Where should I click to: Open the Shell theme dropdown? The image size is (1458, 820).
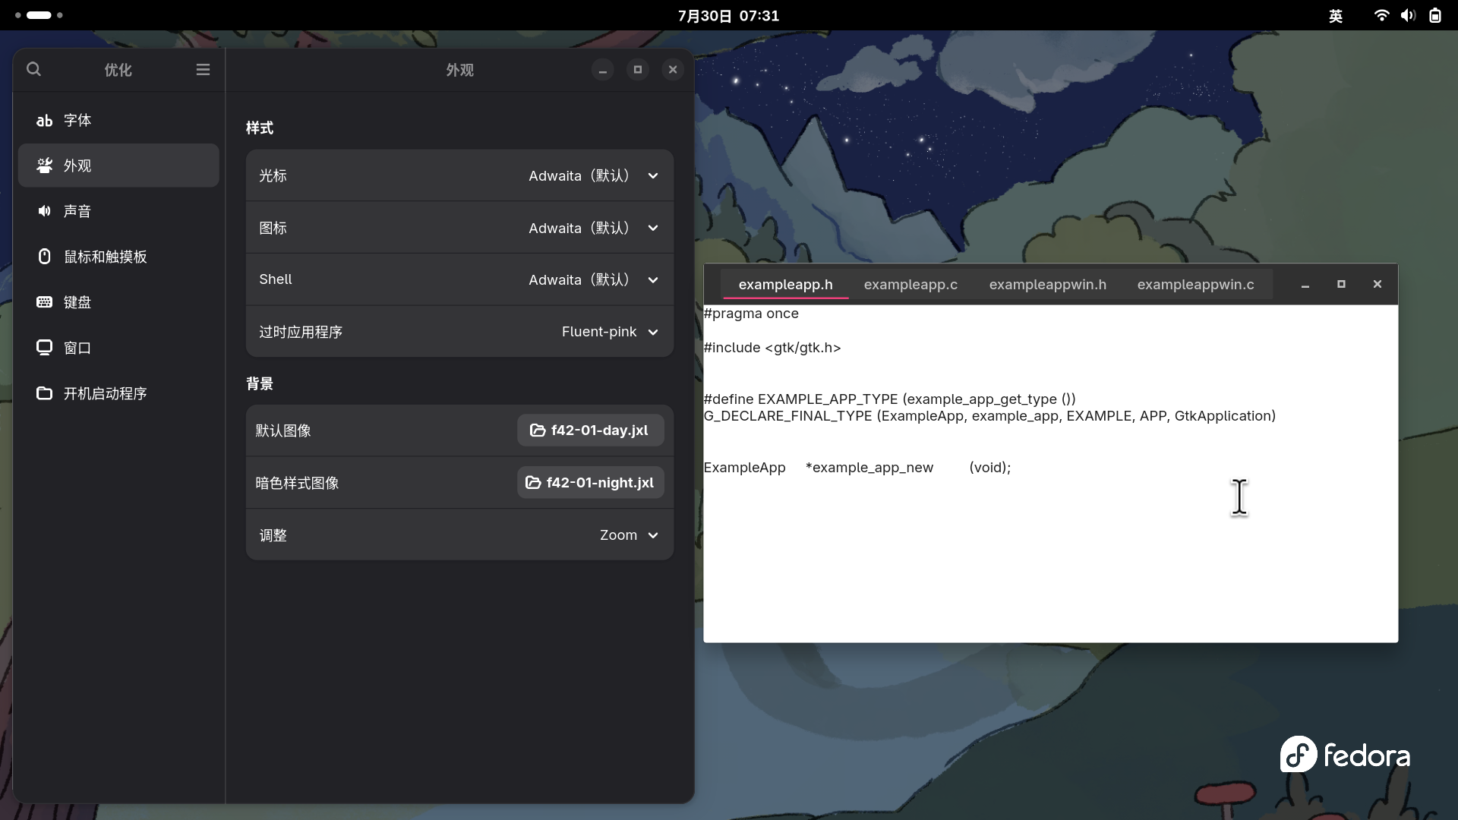click(x=593, y=279)
